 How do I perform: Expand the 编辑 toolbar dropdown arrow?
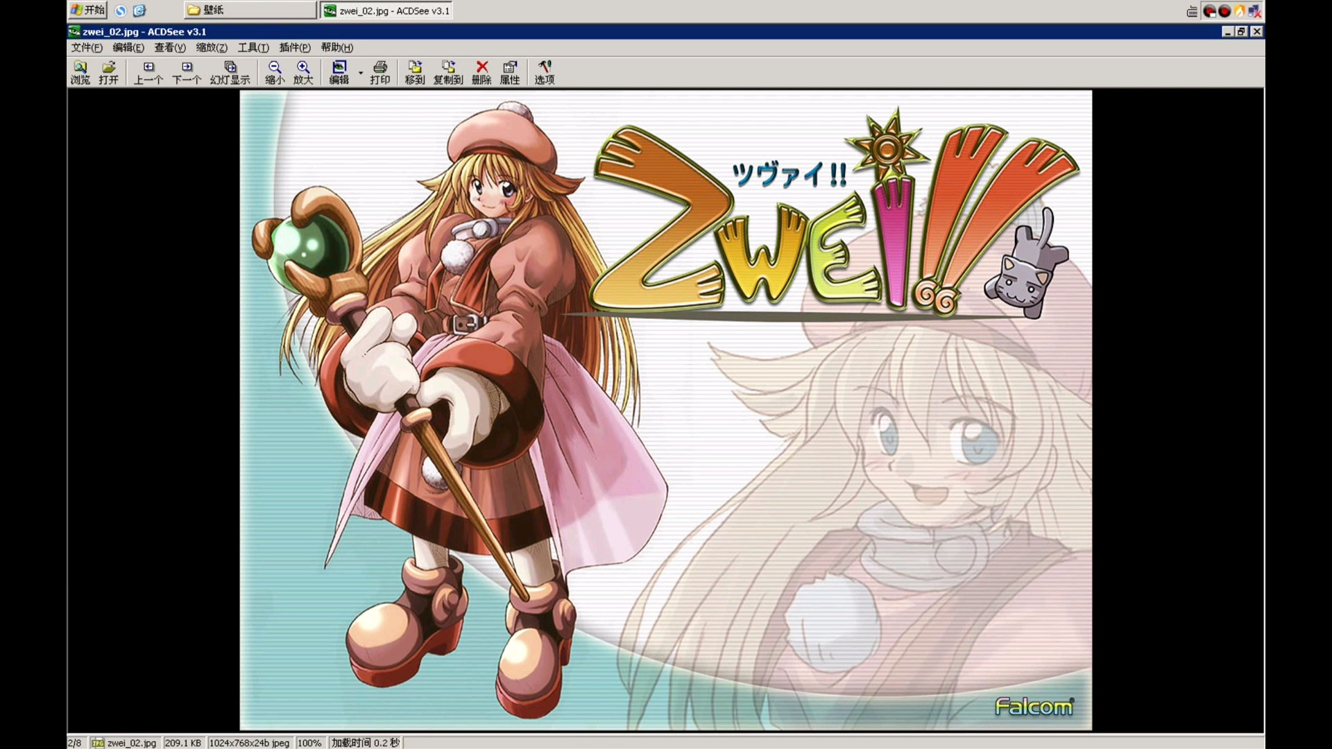pos(360,73)
